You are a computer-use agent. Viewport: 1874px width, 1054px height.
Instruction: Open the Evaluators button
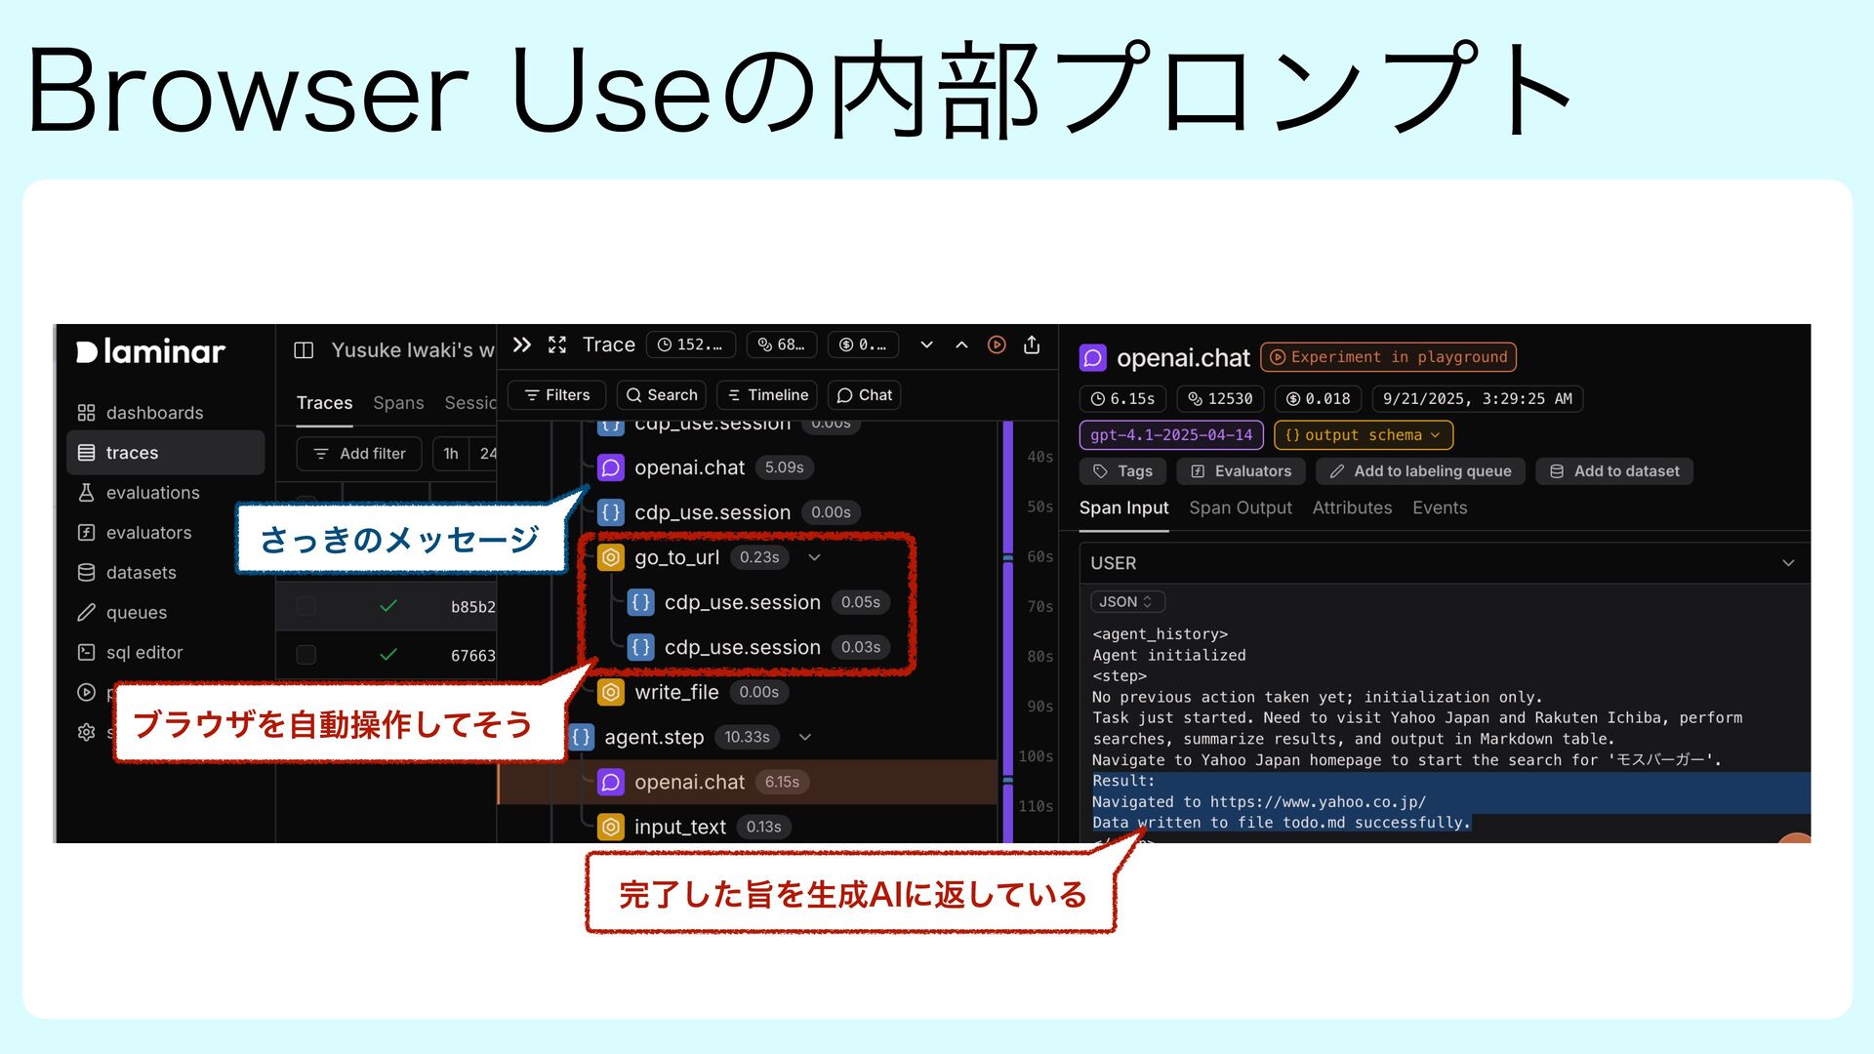[x=1241, y=471]
